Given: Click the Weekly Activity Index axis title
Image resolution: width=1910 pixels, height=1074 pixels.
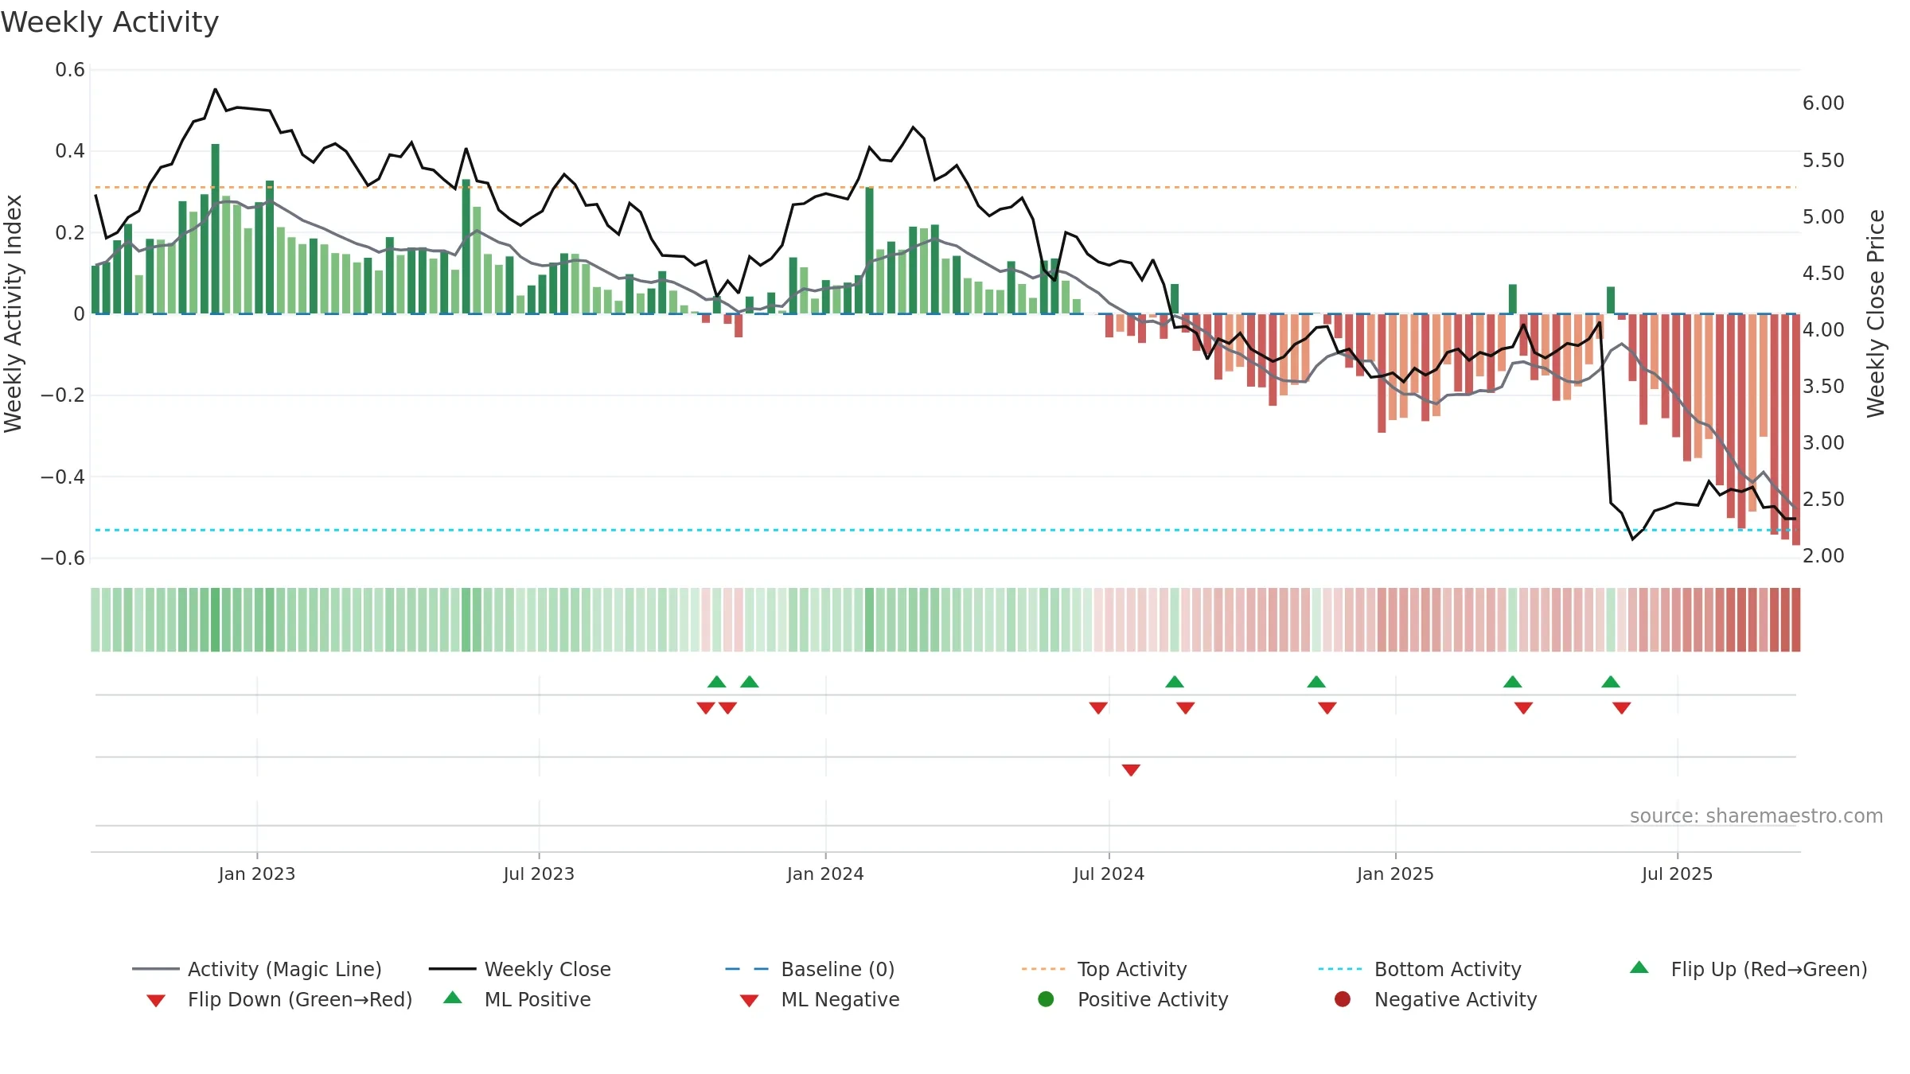Looking at the screenshot, I should [x=13, y=313].
